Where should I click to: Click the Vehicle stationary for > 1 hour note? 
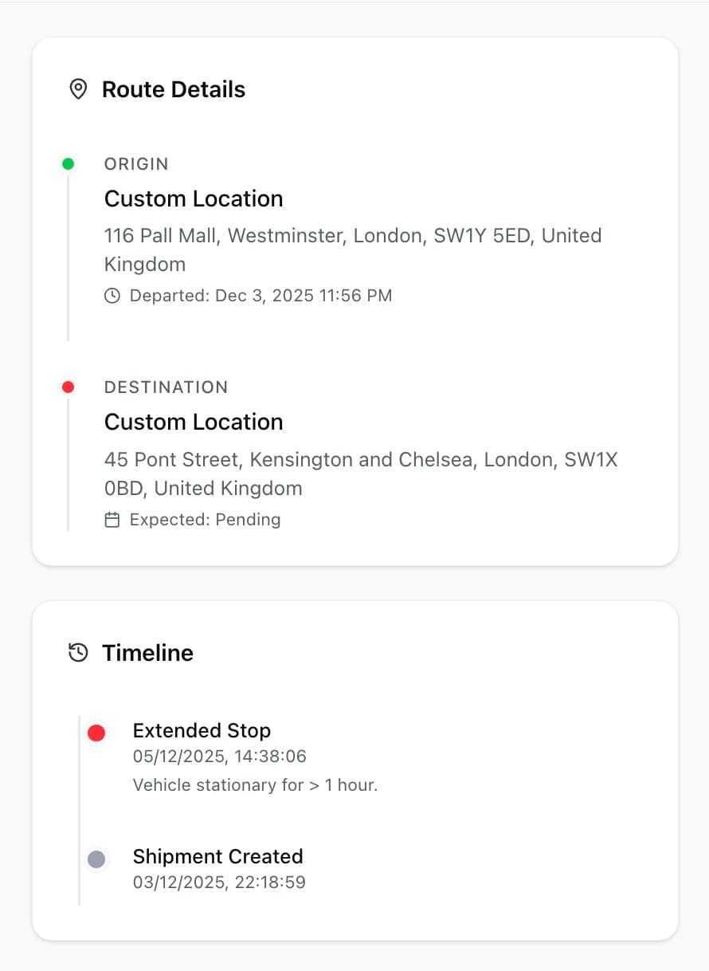click(255, 785)
